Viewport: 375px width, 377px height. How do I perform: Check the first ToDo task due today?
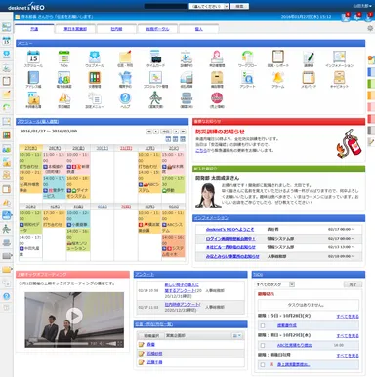coord(263,325)
